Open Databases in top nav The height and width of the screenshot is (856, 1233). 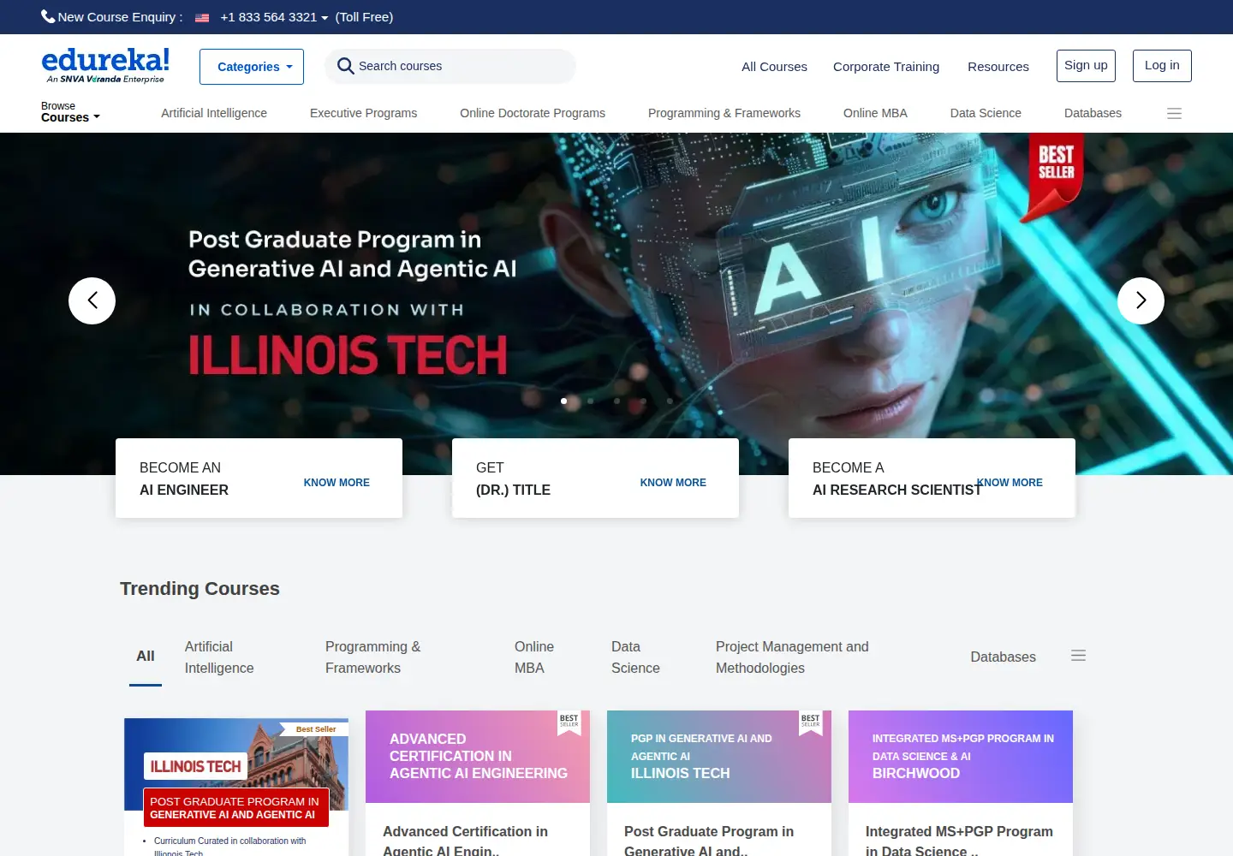[x=1093, y=113]
